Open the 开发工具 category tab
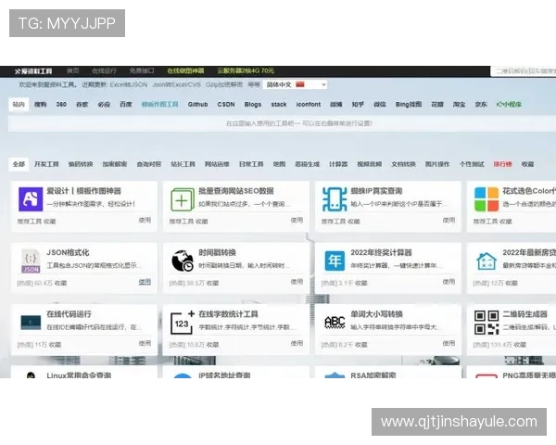Viewport: 556px width, 445px height. click(x=46, y=164)
